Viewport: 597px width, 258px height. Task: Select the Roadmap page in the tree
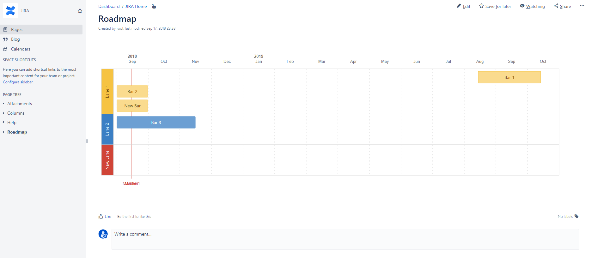(17, 132)
